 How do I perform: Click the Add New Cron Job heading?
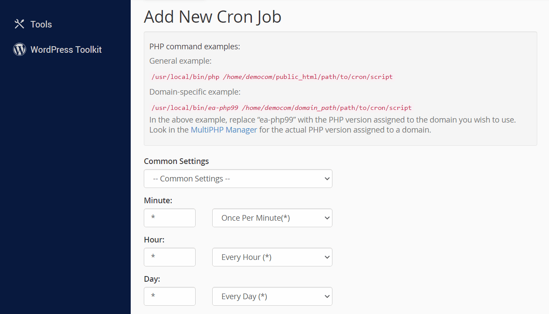pyautogui.click(x=213, y=17)
